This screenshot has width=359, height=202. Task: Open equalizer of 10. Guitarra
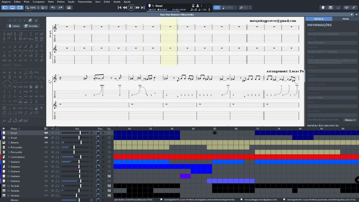(x=109, y=176)
